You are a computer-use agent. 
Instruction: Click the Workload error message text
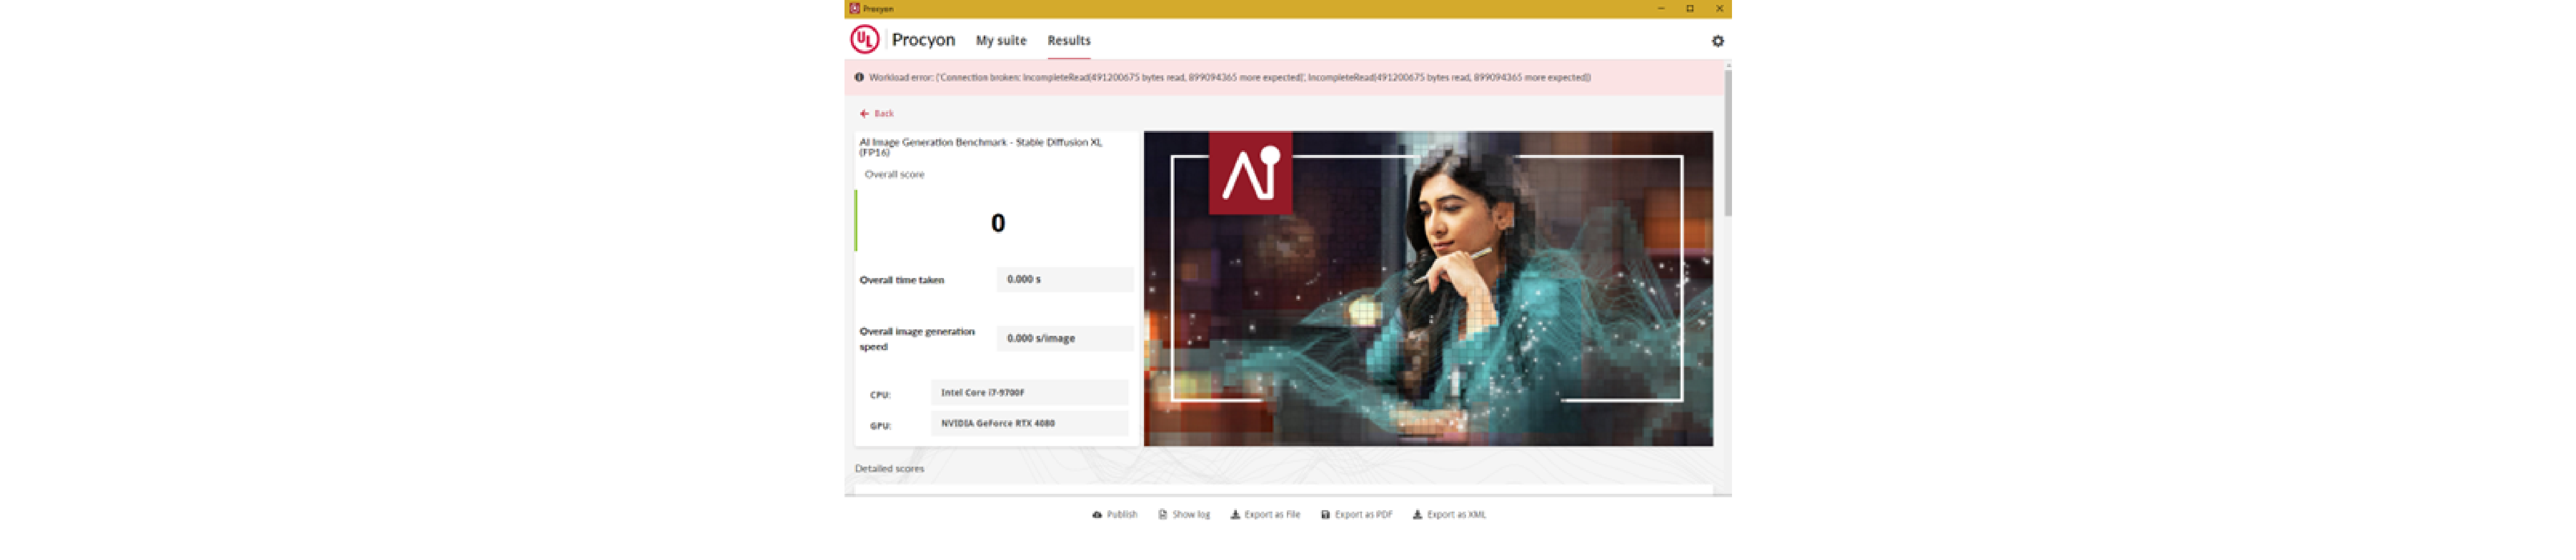click(x=1229, y=77)
